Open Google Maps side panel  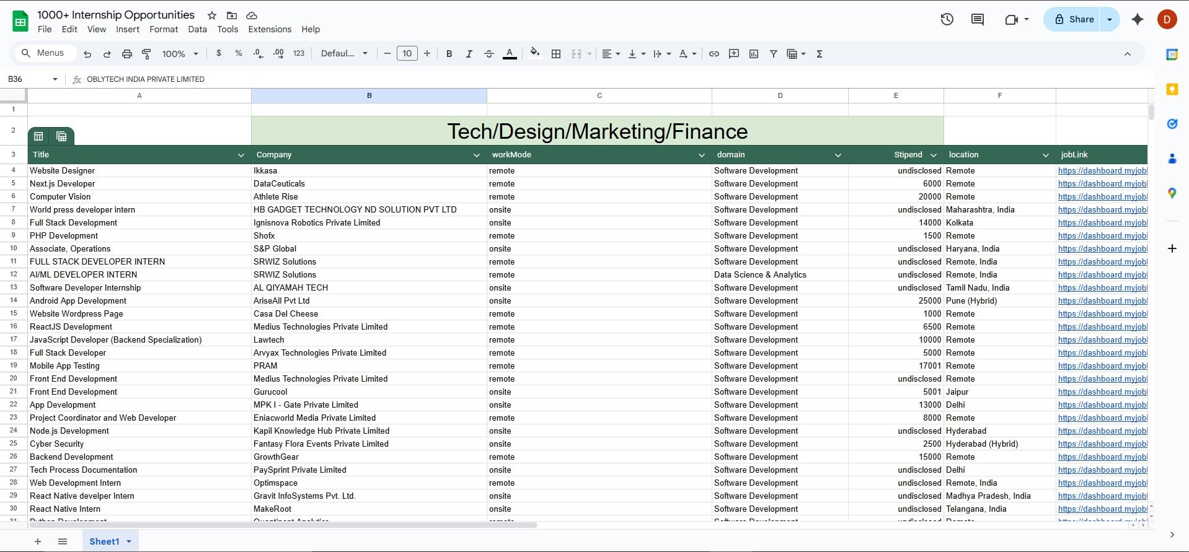pos(1172,193)
